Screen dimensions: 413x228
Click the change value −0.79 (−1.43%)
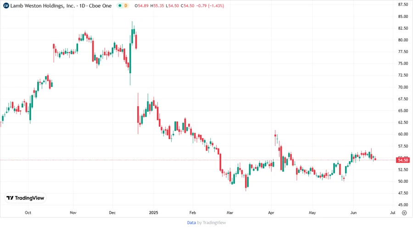point(210,5)
